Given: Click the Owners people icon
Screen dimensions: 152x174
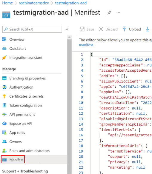Looking at the screenshot, I should click(x=4, y=141).
